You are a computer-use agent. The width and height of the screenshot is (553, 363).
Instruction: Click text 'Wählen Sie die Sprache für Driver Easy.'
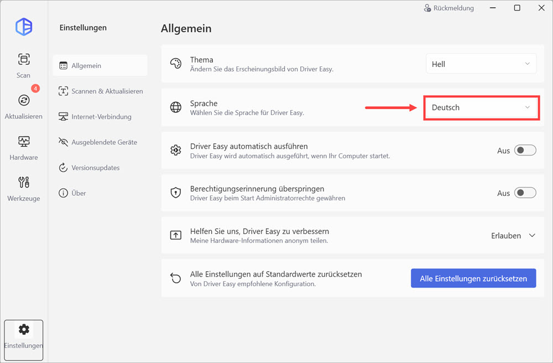(247, 113)
